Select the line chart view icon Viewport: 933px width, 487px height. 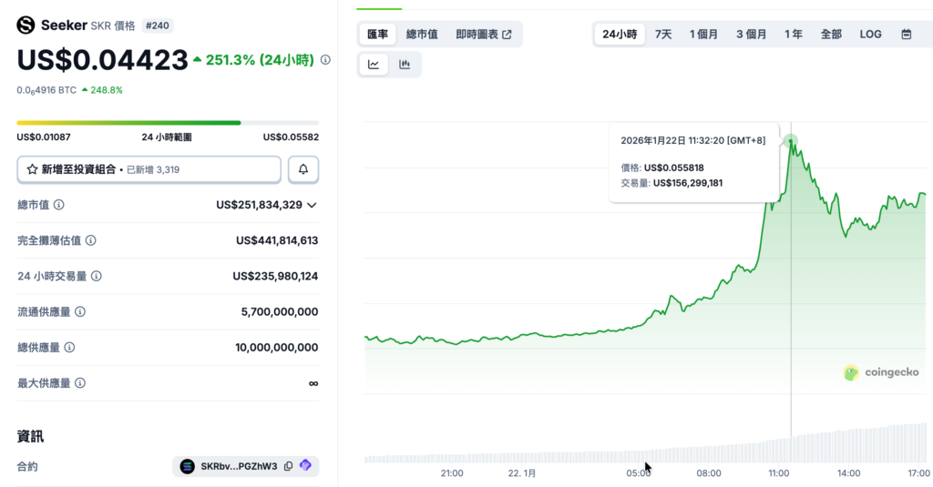click(374, 65)
